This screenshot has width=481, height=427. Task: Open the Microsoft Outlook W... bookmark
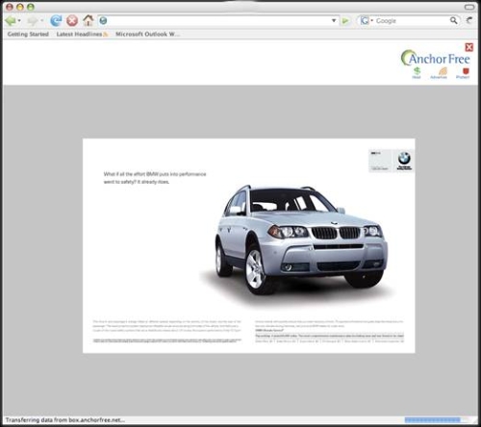pyautogui.click(x=147, y=34)
